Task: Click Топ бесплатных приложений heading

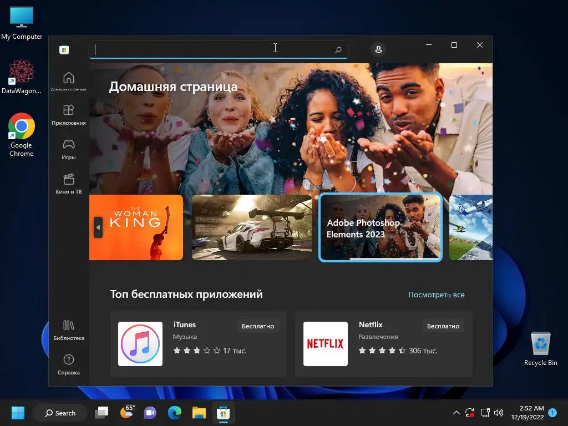Action: 186,294
